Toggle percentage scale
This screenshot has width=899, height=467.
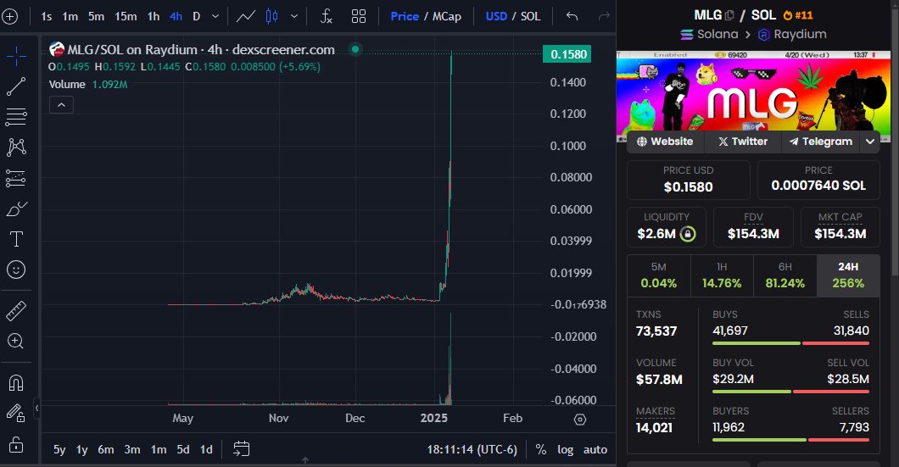[540, 450]
